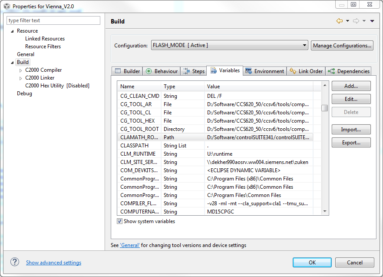This screenshot has width=383, height=277.
Task: Sort by the Value column header
Action: click(259, 87)
